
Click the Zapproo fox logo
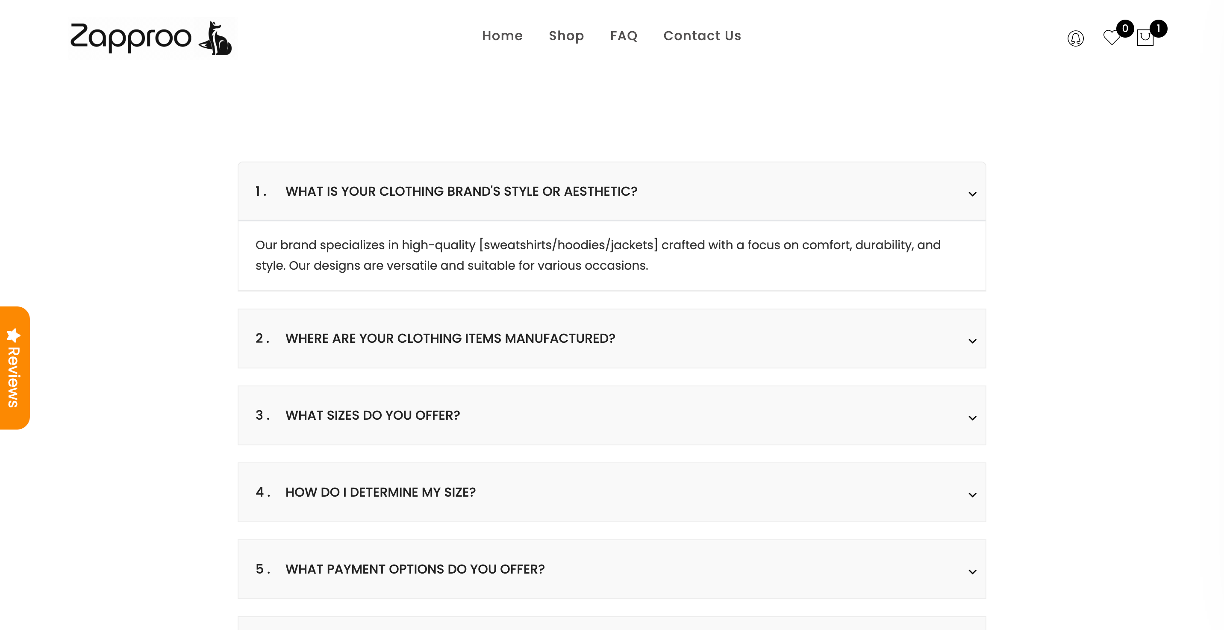(x=152, y=38)
